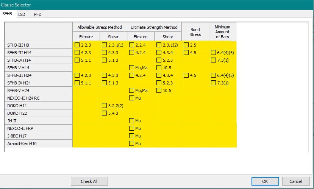Select the NEXCO-II H24 RC row label
Viewport: 314px width, 189px height.
(x=39, y=98)
